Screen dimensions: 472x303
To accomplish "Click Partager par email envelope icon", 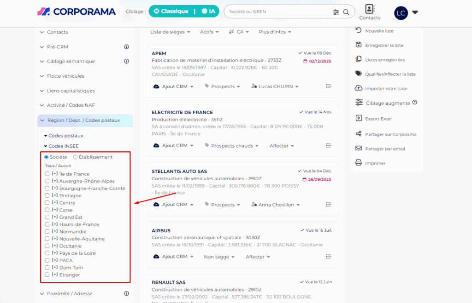I will pyautogui.click(x=359, y=149).
